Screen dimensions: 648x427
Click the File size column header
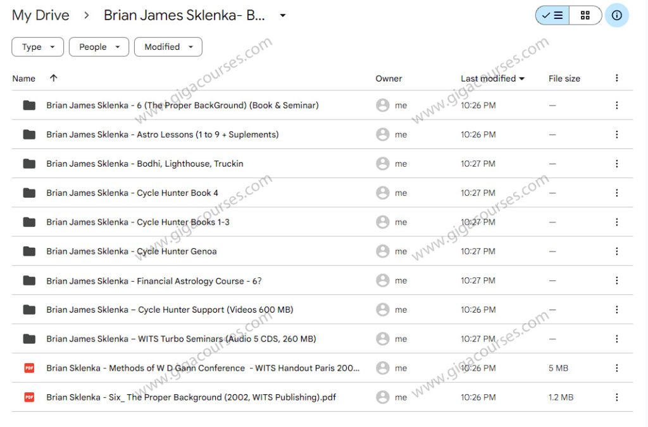point(564,78)
